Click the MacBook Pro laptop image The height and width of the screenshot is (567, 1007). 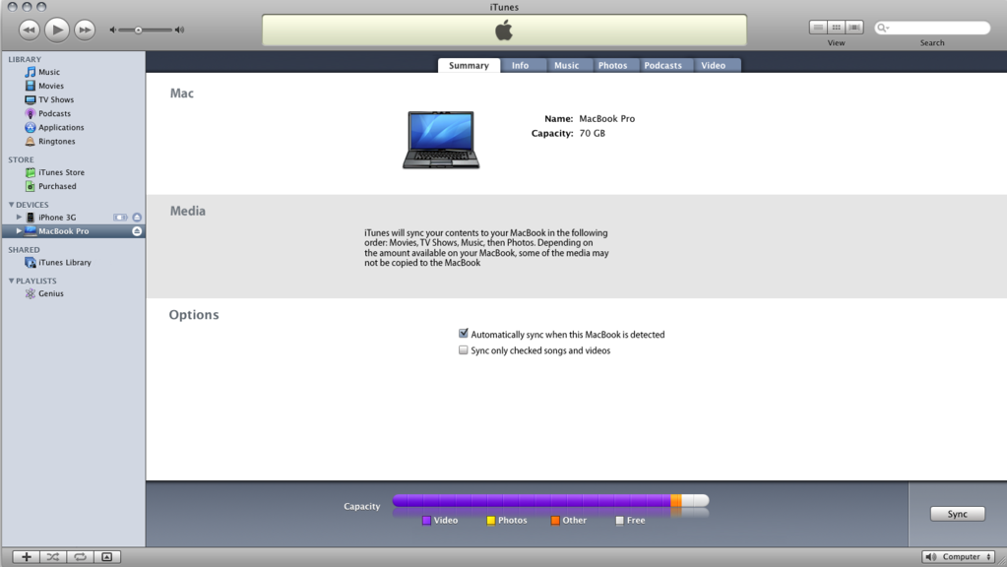(441, 140)
